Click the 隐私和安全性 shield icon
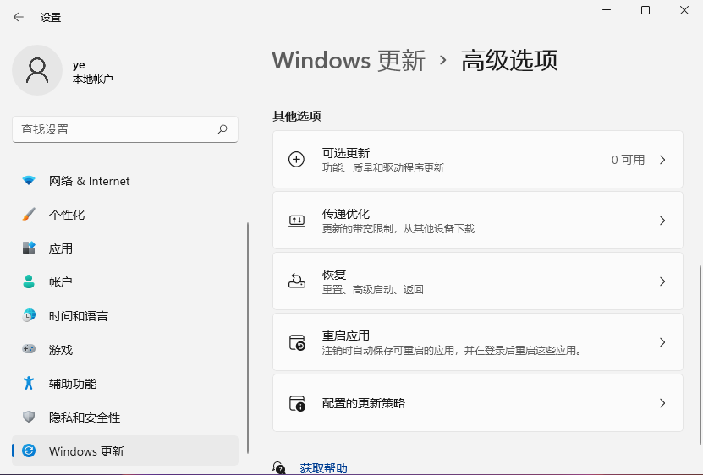This screenshot has width=703, height=475. pyautogui.click(x=29, y=418)
